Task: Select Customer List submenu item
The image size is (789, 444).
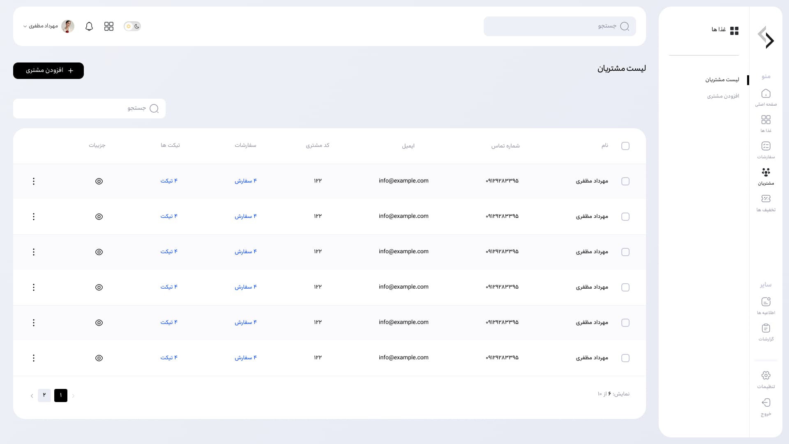Action: [722, 80]
